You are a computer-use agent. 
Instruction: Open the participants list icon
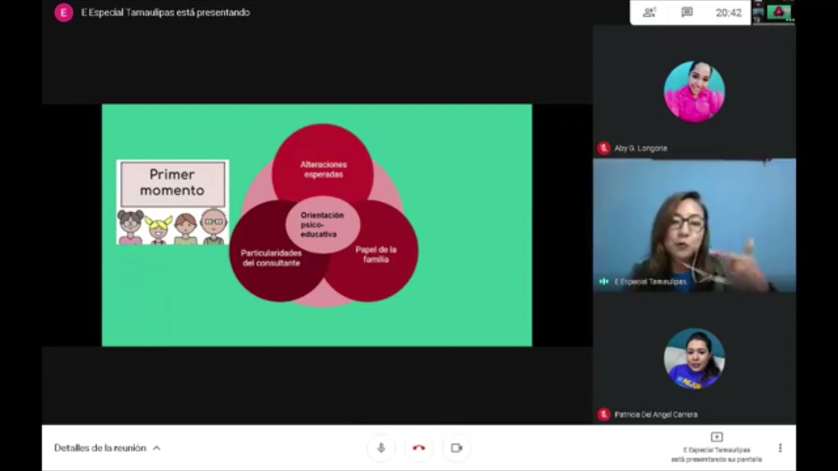click(x=649, y=12)
